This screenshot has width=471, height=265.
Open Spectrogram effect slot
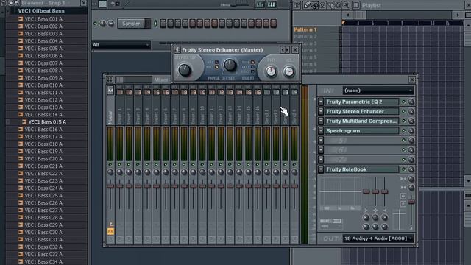coord(361,131)
